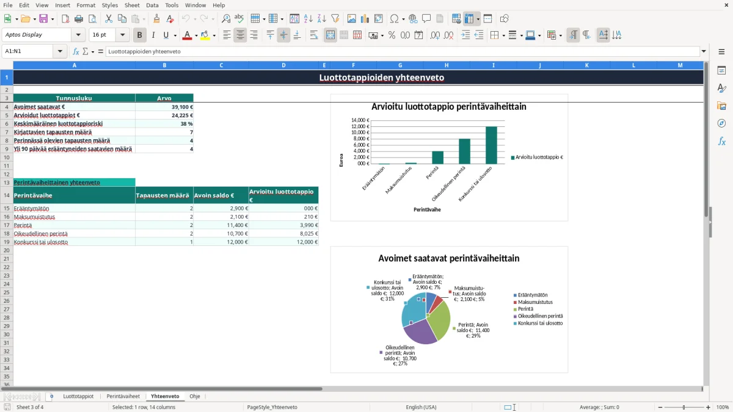Insert a chart
Screen dimensions: 733x412
[x=365, y=19]
